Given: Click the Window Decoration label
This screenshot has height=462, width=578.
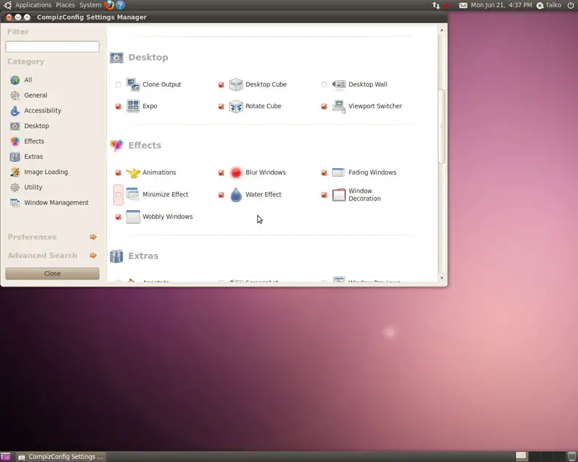Looking at the screenshot, I should click(x=365, y=194).
